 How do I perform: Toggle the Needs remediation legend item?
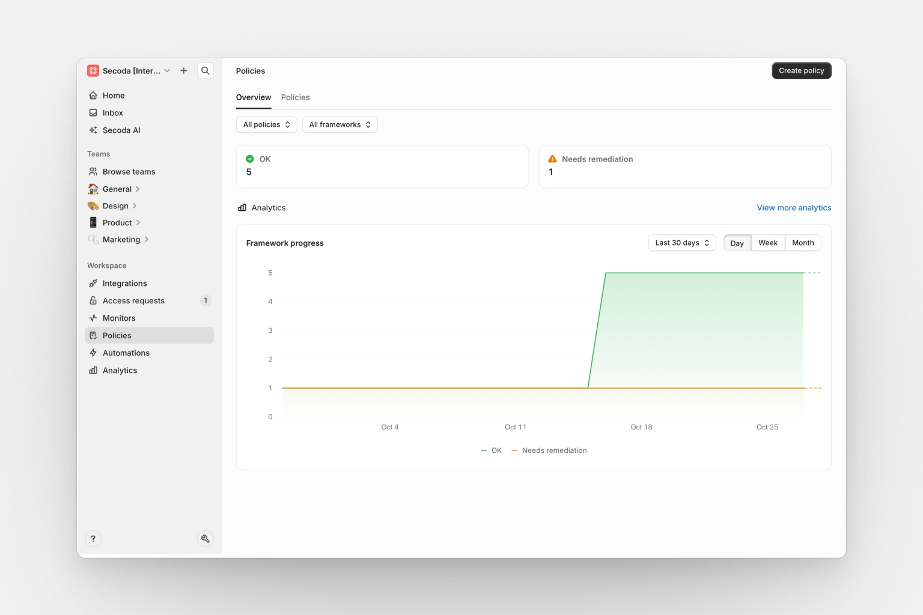pos(549,450)
